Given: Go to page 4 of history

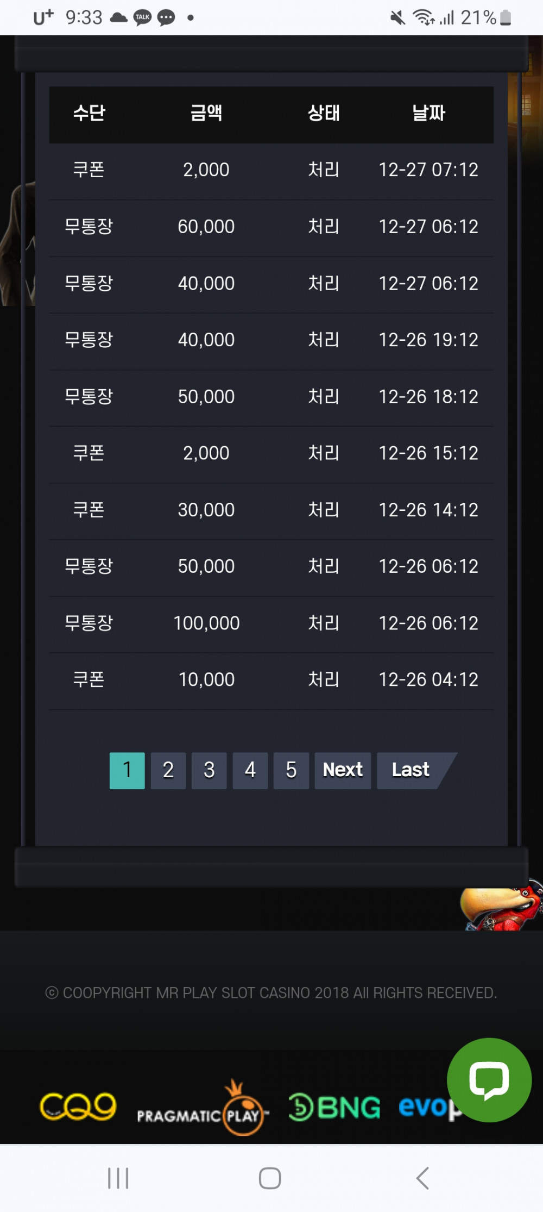Looking at the screenshot, I should (250, 770).
